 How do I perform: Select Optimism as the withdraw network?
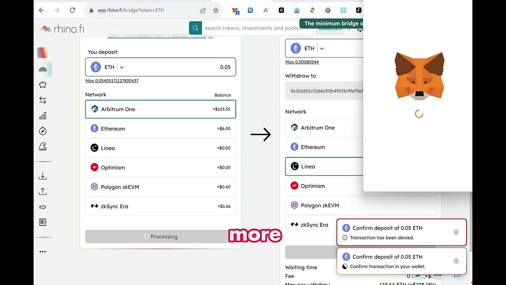(324, 186)
